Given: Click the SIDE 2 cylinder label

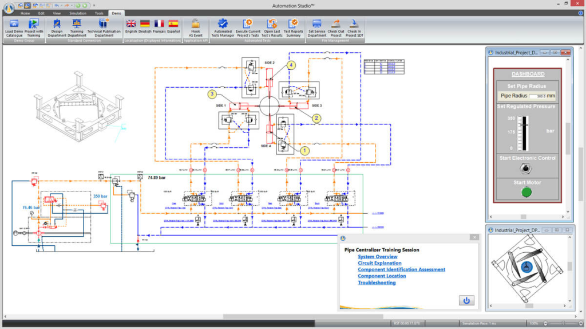Looking at the screenshot, I should [x=270, y=63].
